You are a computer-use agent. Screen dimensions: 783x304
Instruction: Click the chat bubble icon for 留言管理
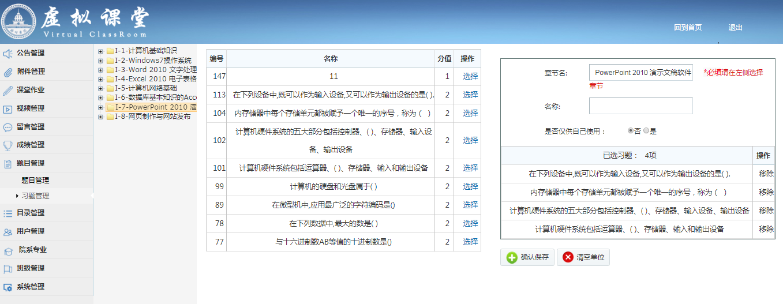point(8,127)
